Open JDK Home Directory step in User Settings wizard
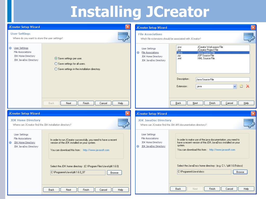266x199 pixels. [x=24, y=56]
